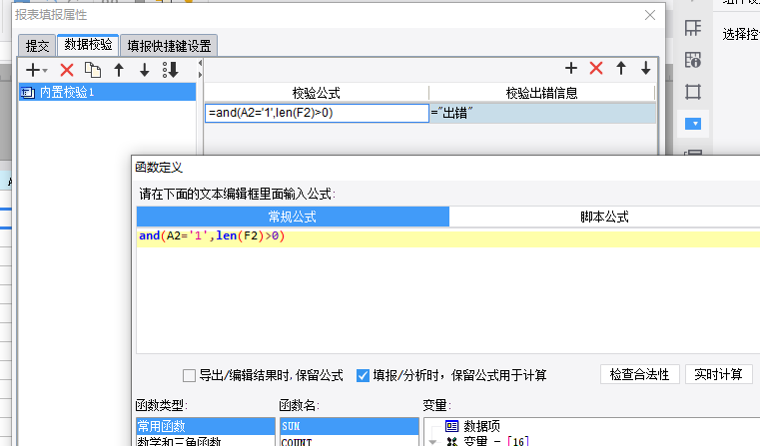This screenshot has width=760, height=446.
Task: Click the 校验公式 column header
Action: tap(316, 93)
